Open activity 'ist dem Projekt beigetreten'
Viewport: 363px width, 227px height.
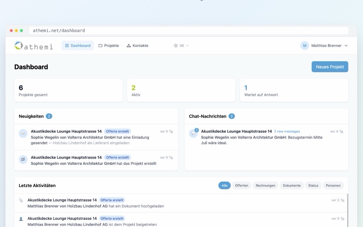pos(181,220)
